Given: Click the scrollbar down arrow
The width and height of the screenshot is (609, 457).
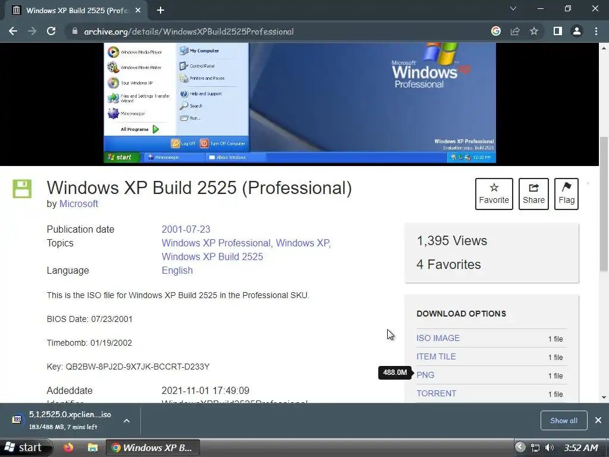Looking at the screenshot, I should click(604, 397).
